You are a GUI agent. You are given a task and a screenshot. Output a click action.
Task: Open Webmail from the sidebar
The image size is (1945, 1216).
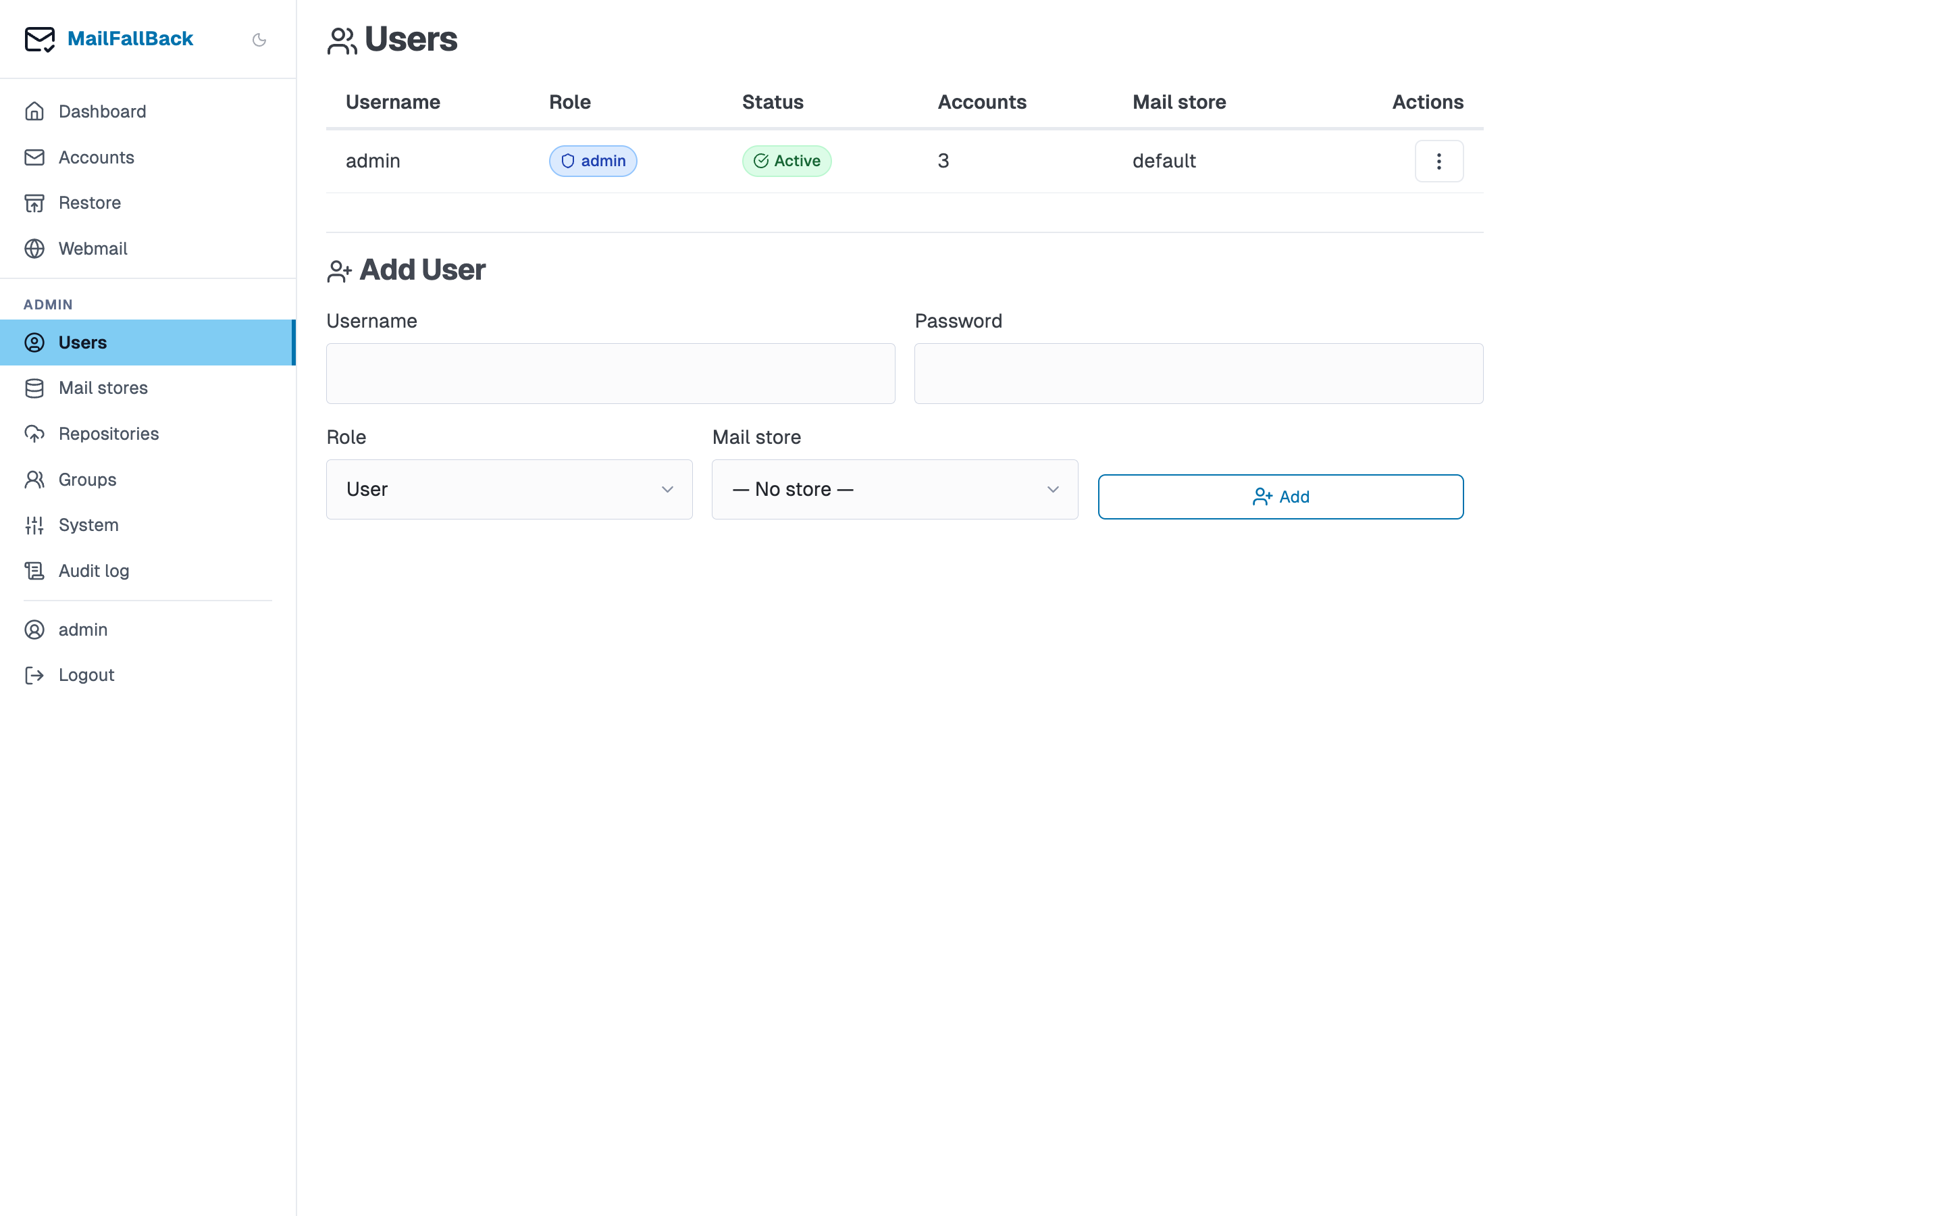point(148,249)
